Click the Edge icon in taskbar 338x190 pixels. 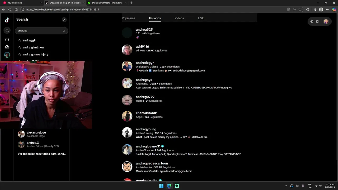[x=169, y=186]
